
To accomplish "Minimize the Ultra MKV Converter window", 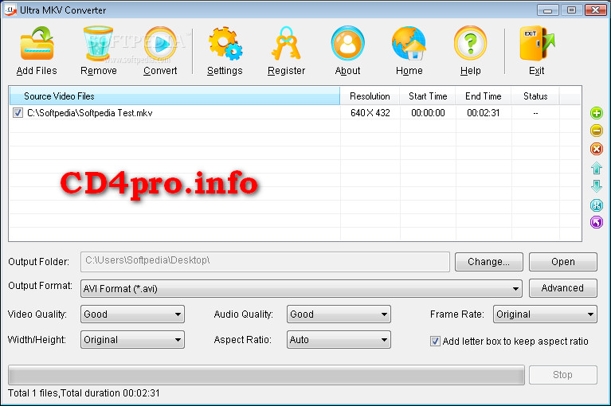I will coord(547,10).
